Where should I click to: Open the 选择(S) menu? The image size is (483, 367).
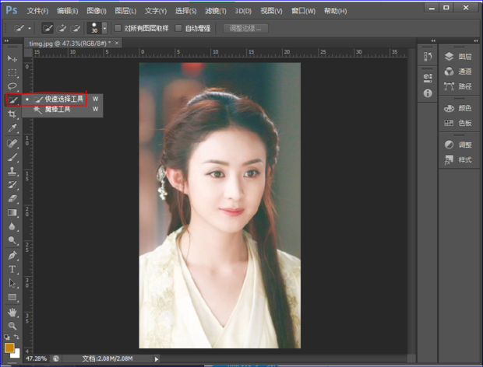click(x=185, y=11)
